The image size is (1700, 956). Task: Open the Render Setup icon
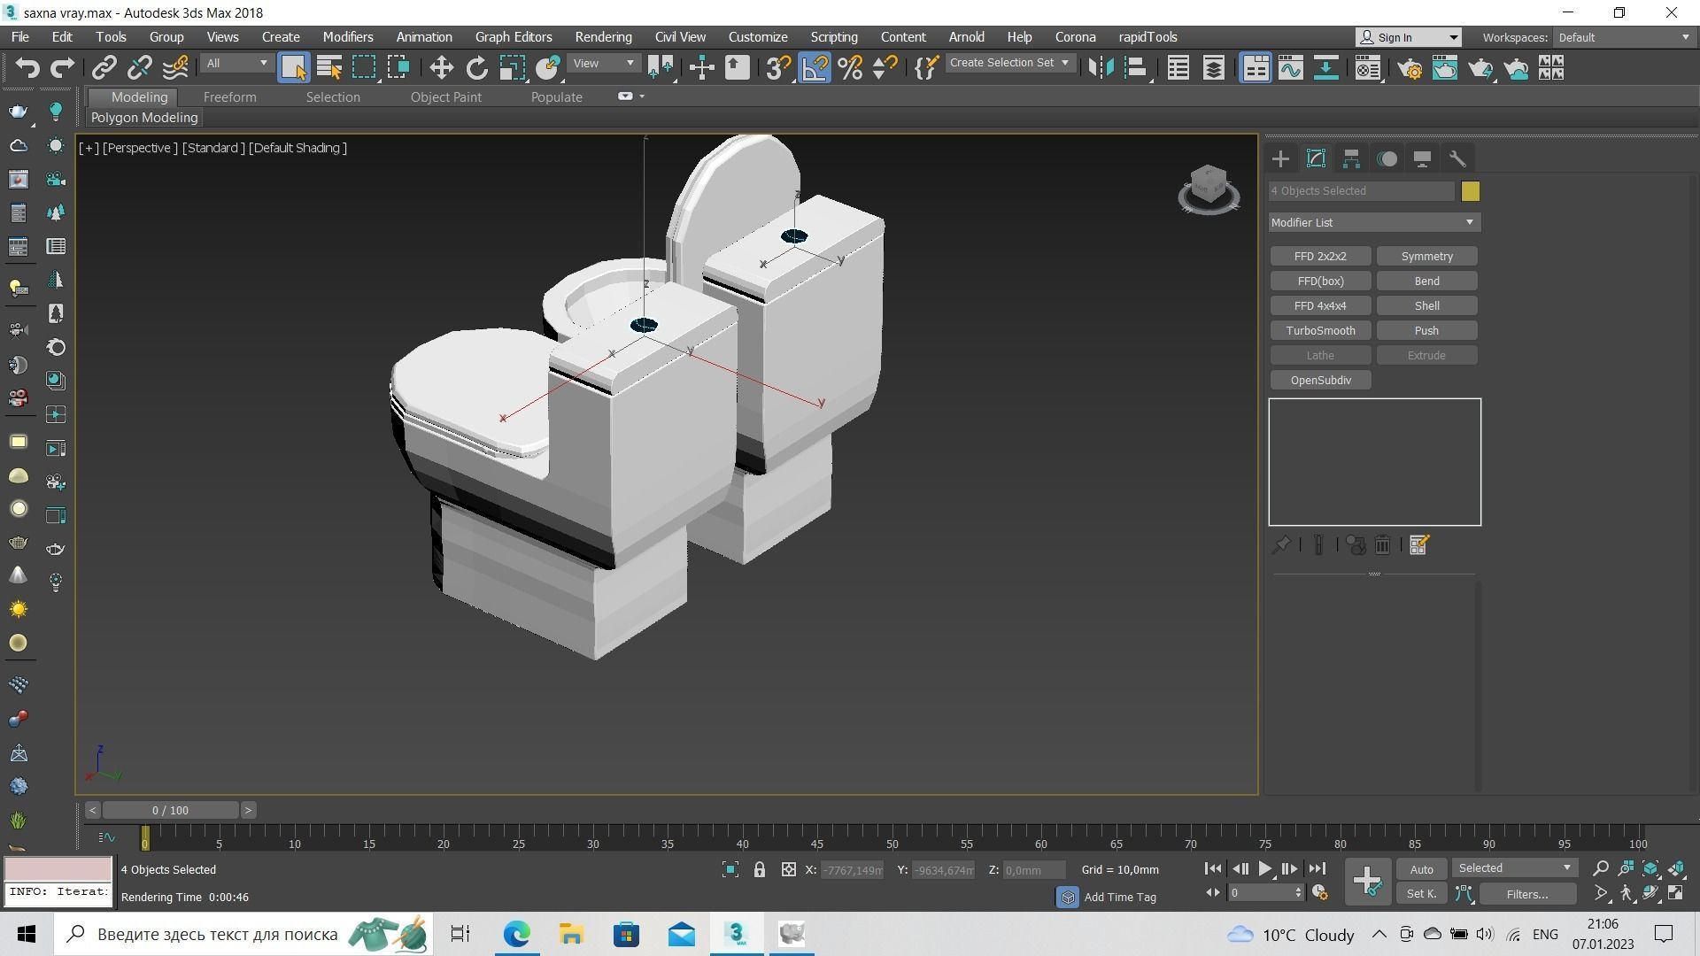click(x=1410, y=67)
